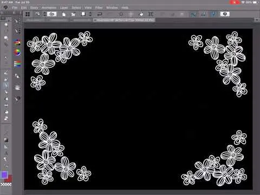Click the Clip Studio cloud button
This screenshot has width=260, height=195.
click(52, 14)
